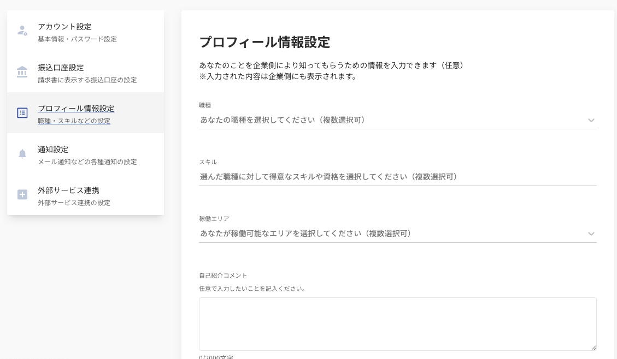Click the account settings person icon

[x=22, y=31]
